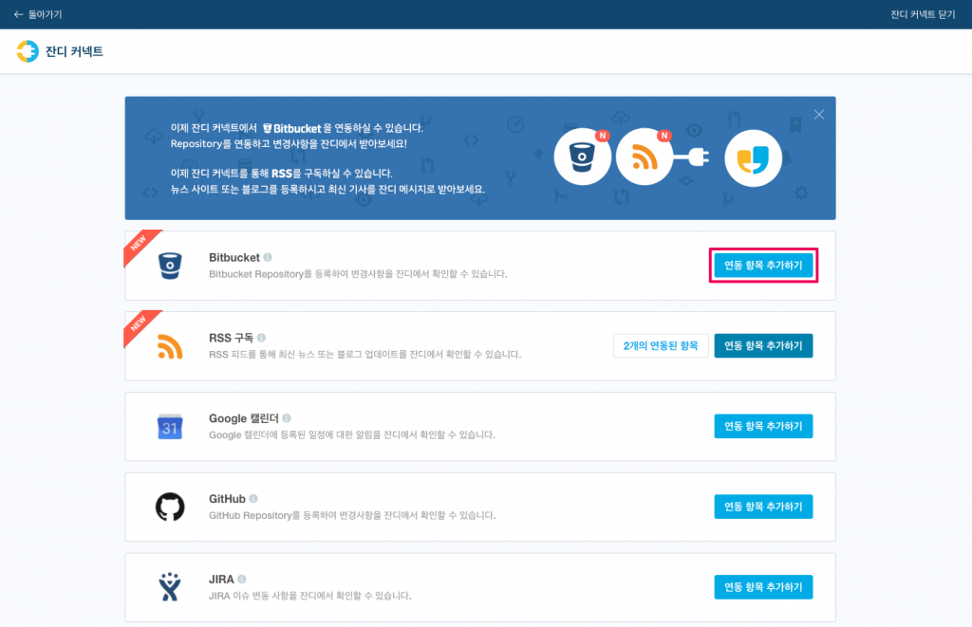The image size is (972, 627).
Task: Add a GitHub integration item
Action: pos(763,507)
